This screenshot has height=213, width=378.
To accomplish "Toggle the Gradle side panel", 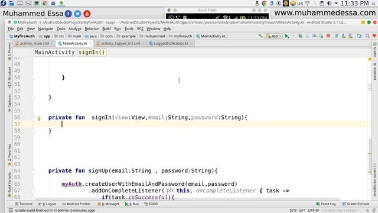I will [375, 50].
